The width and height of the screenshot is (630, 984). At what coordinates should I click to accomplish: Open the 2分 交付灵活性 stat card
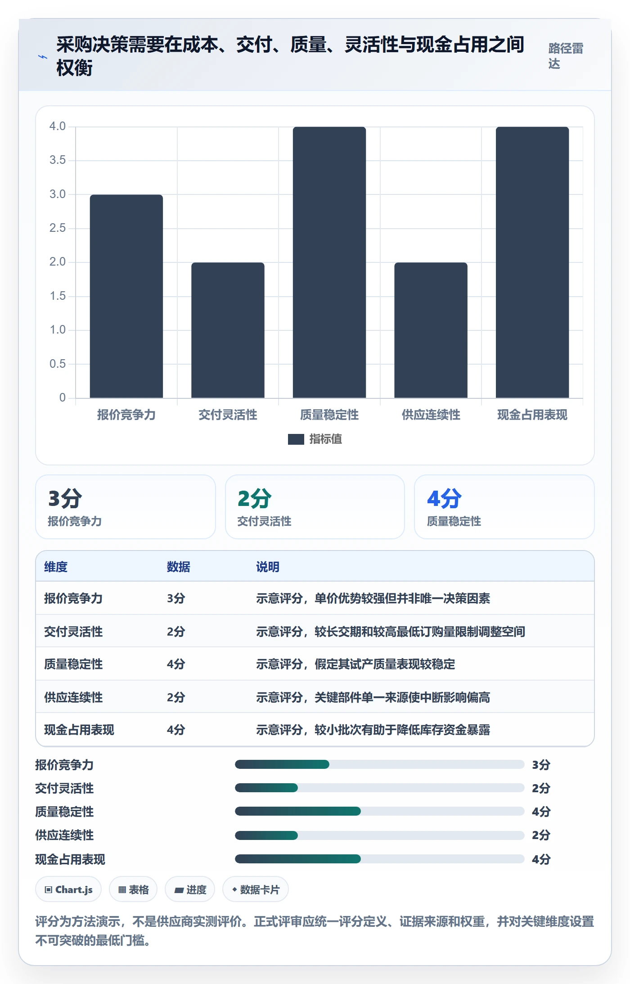coord(315,507)
